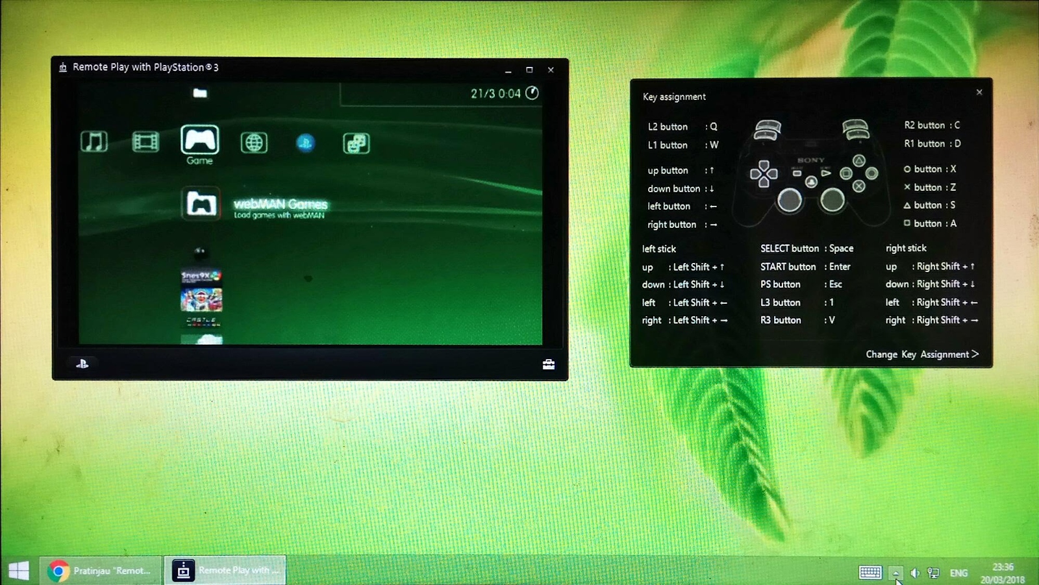Click the 'START button' label
Image resolution: width=1039 pixels, height=585 pixels.
(x=788, y=267)
